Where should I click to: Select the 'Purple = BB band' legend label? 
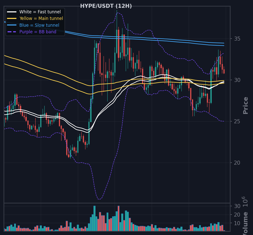click(38, 32)
